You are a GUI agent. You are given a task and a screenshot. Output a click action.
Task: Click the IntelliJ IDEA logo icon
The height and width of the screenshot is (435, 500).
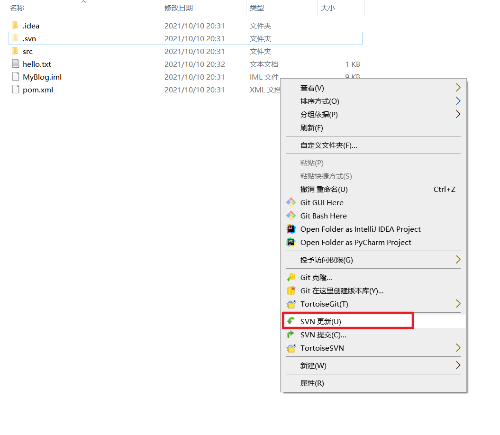point(291,229)
